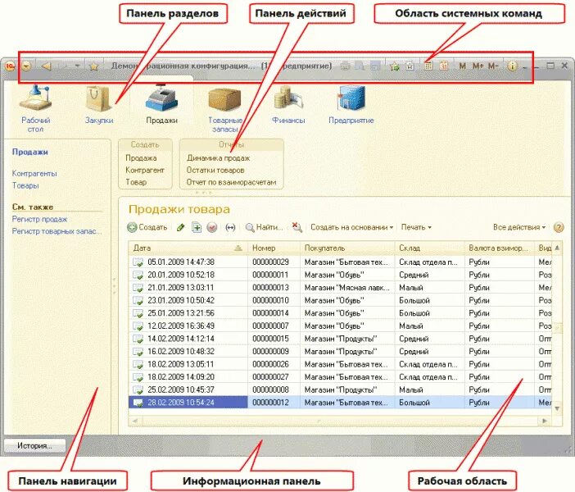This screenshot has width=575, height=492.
Task: Expand the Печать dropdown
Action: tap(416, 227)
